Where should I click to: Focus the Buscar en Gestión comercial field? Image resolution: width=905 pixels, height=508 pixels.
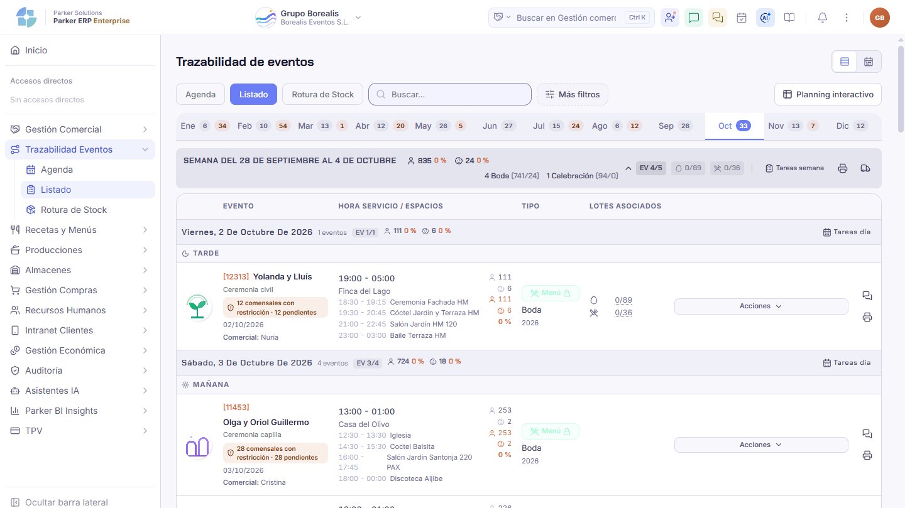tap(566, 18)
